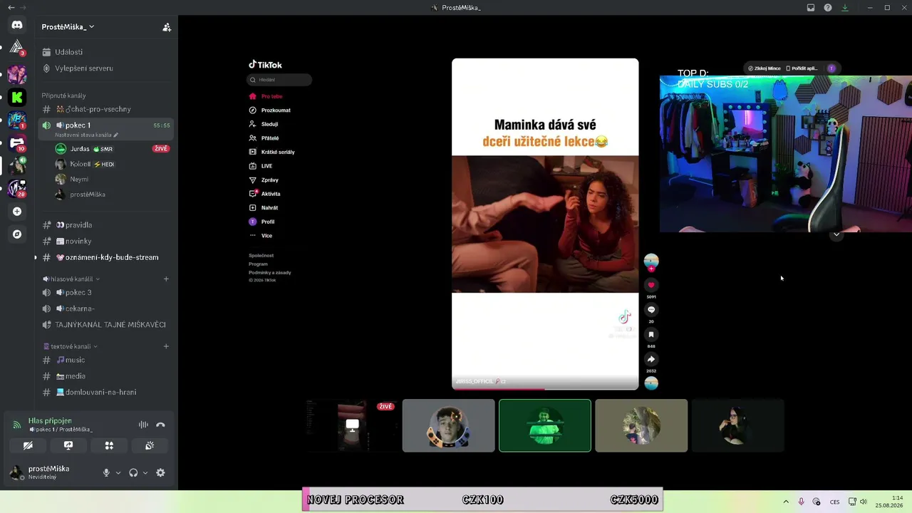Click Získej Mince button on TikTok
The width and height of the screenshot is (912, 513).
[765, 68]
